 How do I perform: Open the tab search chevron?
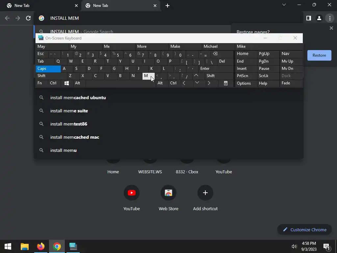click(x=284, y=5)
